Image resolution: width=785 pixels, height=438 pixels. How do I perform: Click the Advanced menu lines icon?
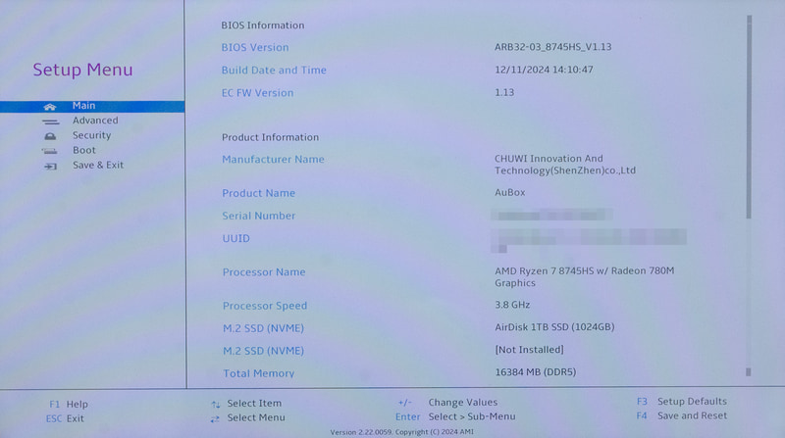(x=51, y=122)
